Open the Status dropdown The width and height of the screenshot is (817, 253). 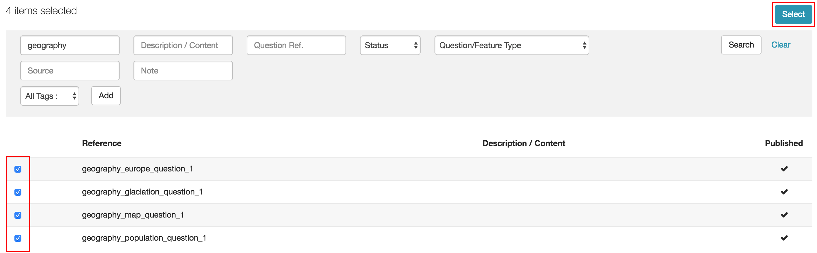coord(390,45)
